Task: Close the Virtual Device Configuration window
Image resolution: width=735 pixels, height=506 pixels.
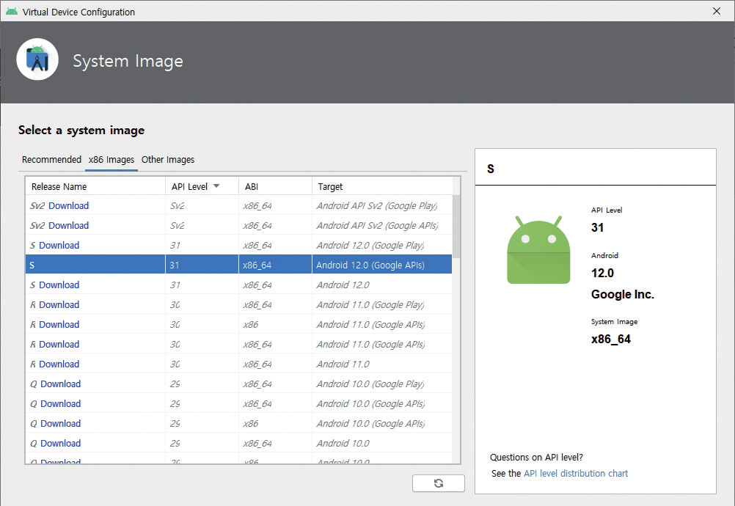Action: tap(716, 11)
